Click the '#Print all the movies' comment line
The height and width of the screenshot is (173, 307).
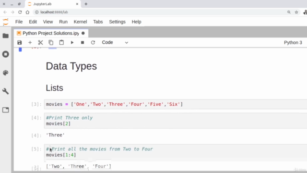99,149
